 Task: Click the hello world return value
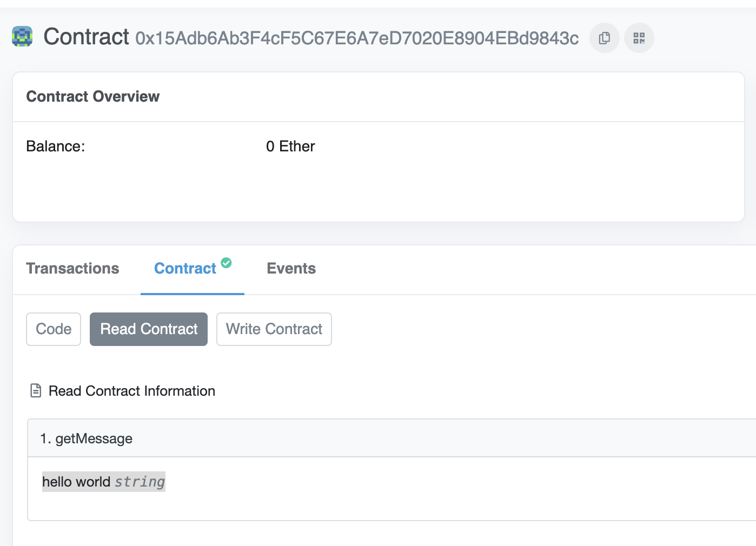tap(76, 482)
